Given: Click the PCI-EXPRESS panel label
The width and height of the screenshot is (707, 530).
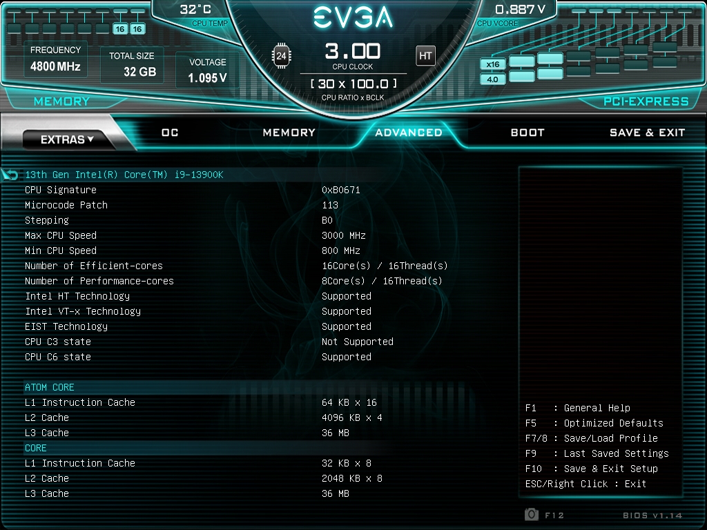Looking at the screenshot, I should [646, 101].
